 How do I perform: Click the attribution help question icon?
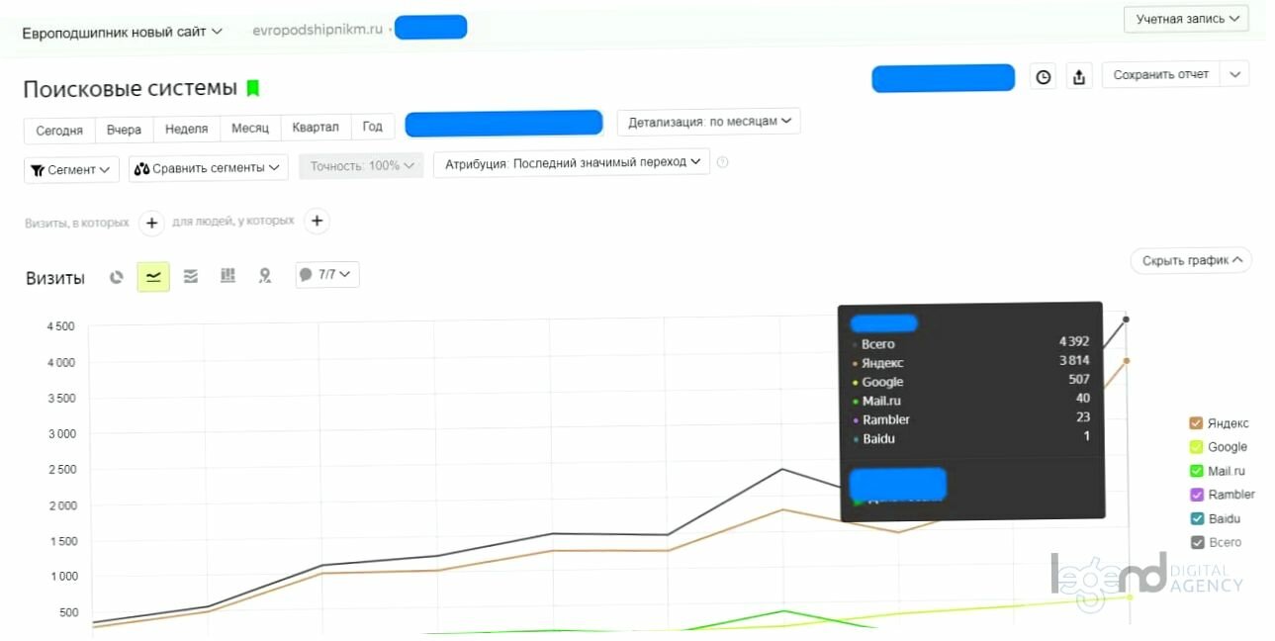[722, 162]
